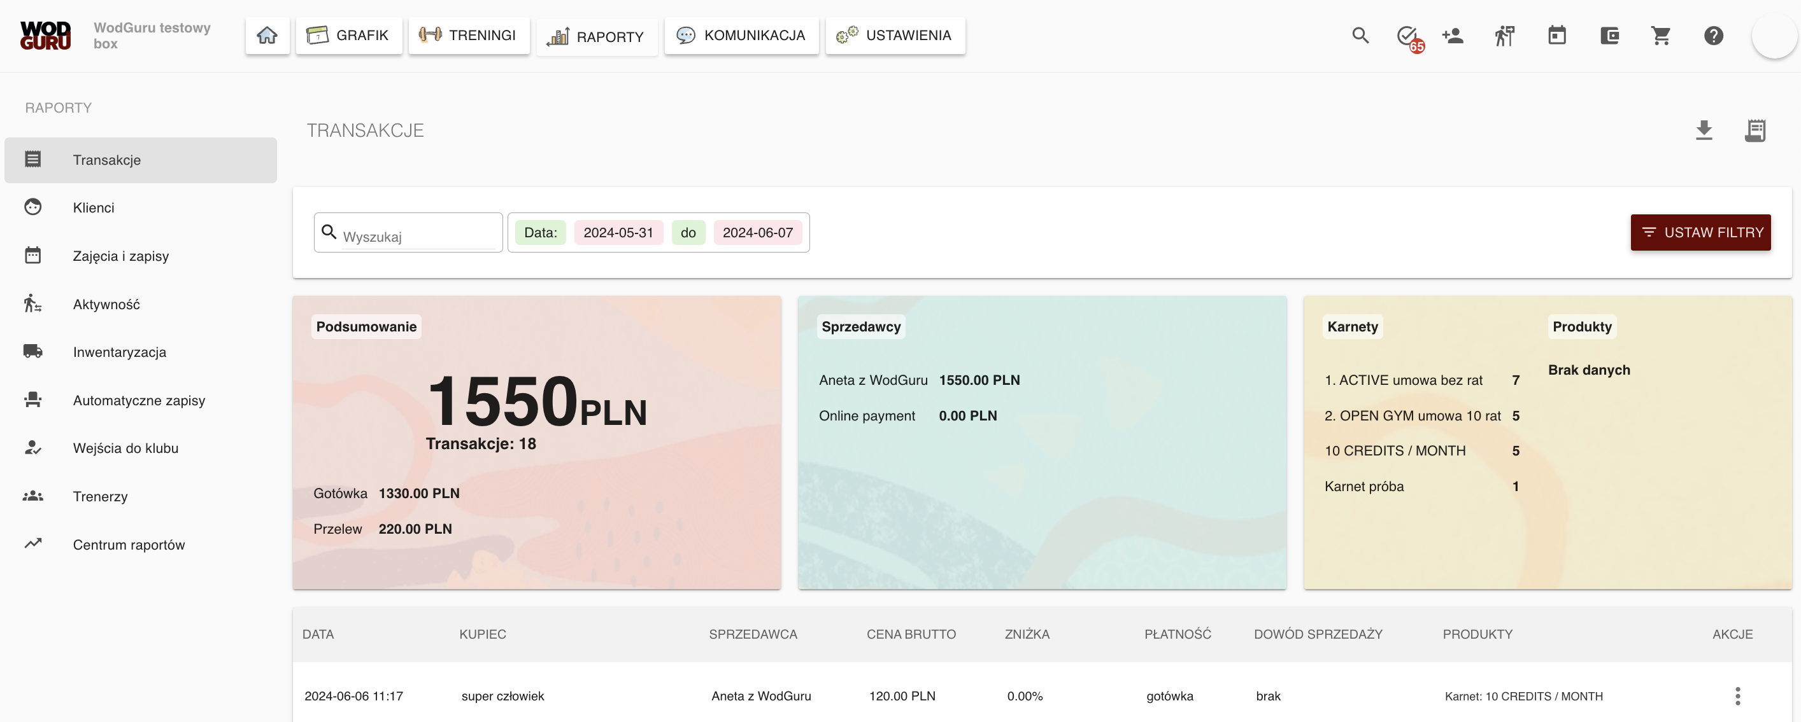
Task: Open the calendar icon in header
Action: tap(1557, 36)
